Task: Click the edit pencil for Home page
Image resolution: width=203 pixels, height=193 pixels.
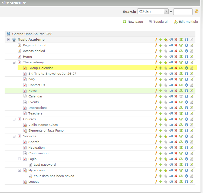Action: click(x=156, y=57)
